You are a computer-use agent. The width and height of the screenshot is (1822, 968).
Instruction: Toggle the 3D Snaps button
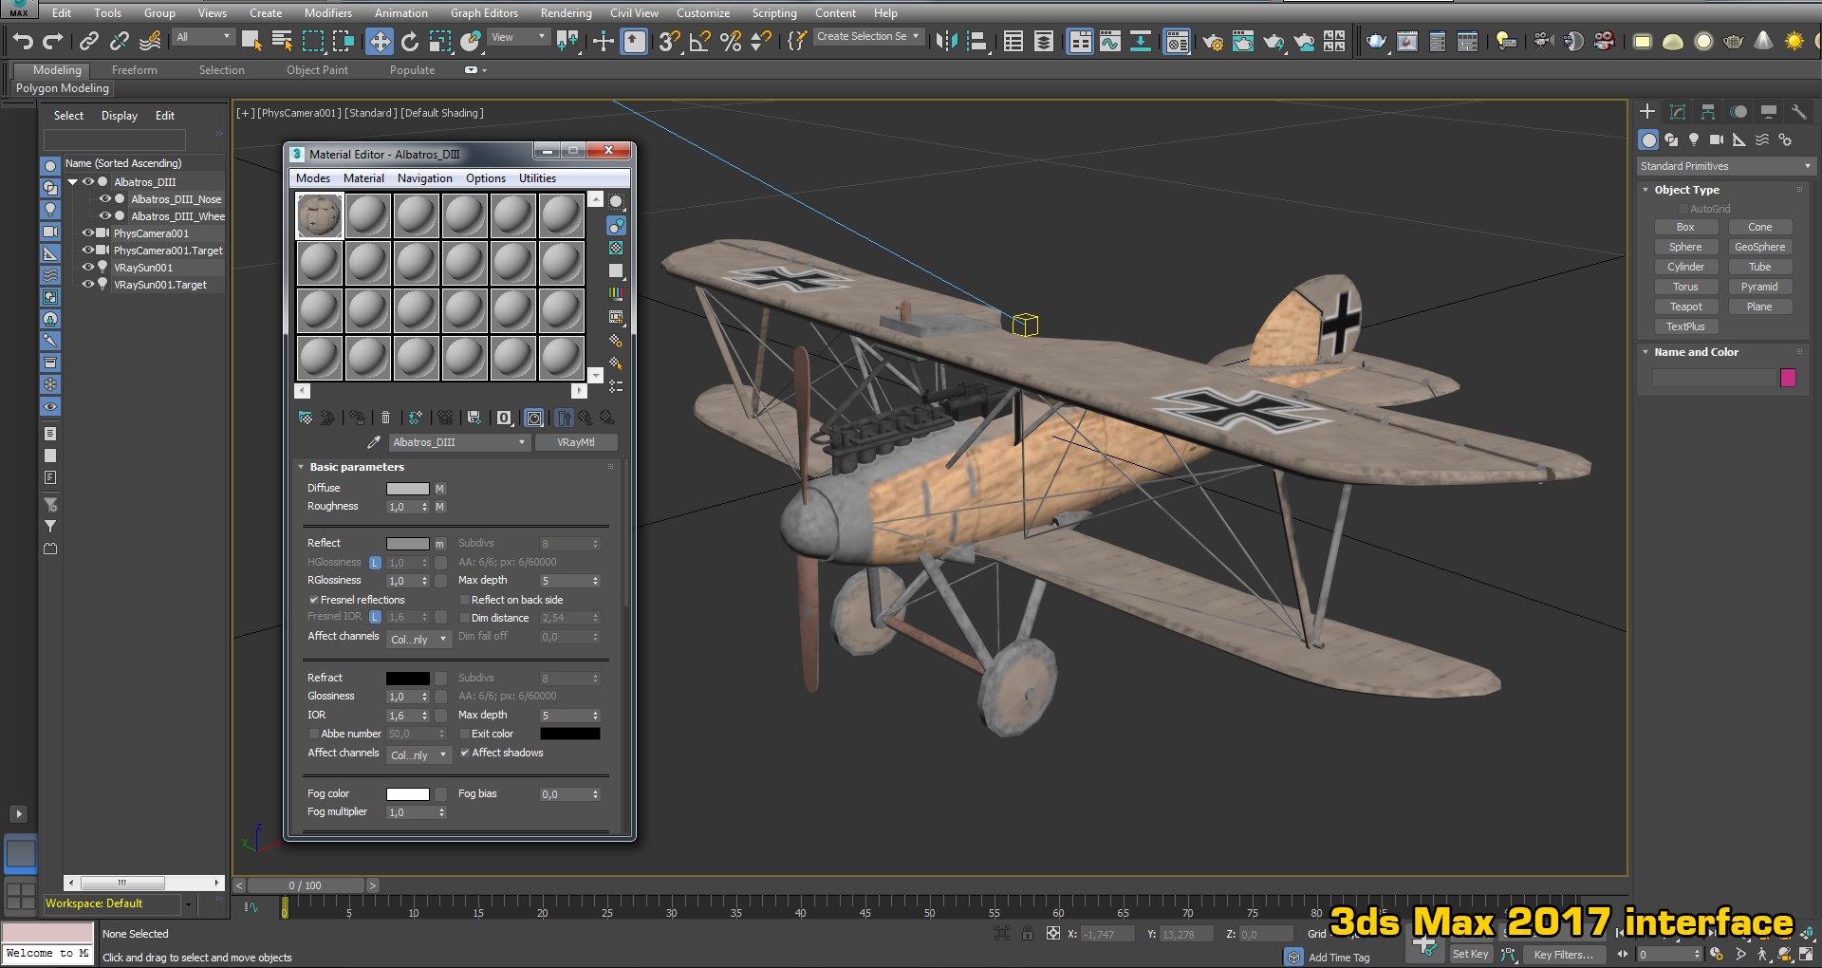[668, 41]
